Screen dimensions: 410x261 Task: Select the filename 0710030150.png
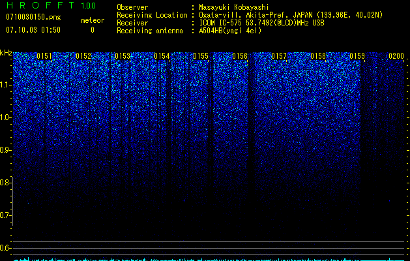(x=33, y=18)
